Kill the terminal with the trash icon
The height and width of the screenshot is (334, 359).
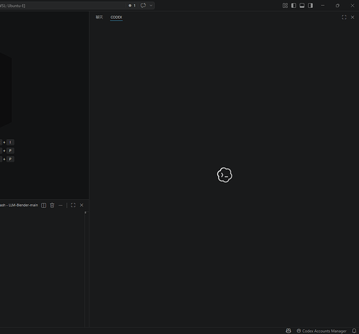(52, 205)
